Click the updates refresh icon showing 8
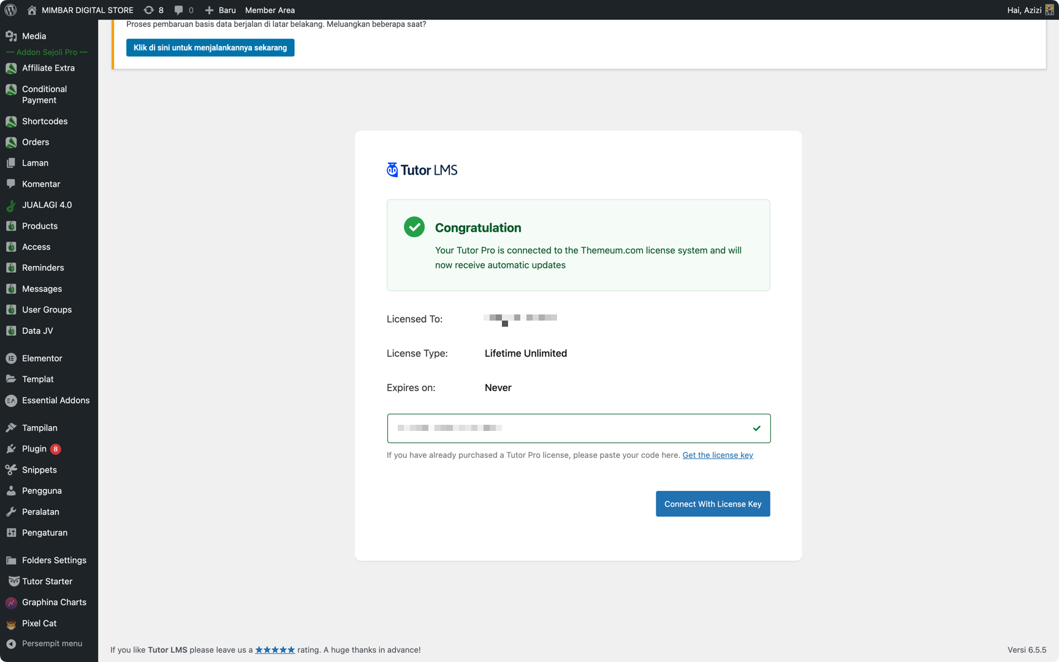The image size is (1059, 662). click(149, 10)
